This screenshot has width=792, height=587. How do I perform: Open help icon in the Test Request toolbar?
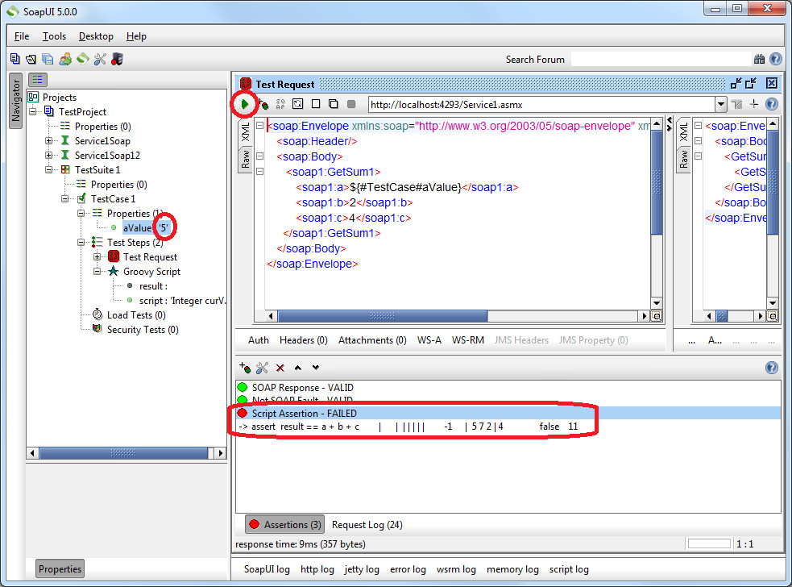pos(772,104)
